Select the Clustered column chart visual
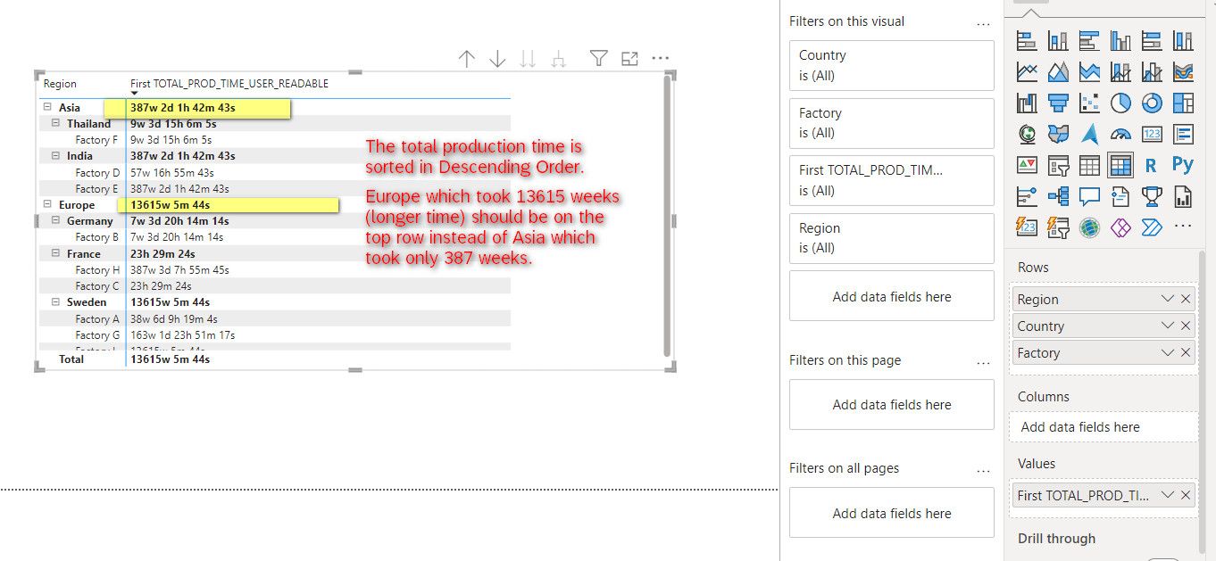Image resolution: width=1216 pixels, height=561 pixels. coord(1120,40)
